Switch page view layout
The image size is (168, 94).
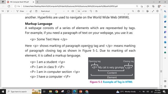[x=96, y=11]
